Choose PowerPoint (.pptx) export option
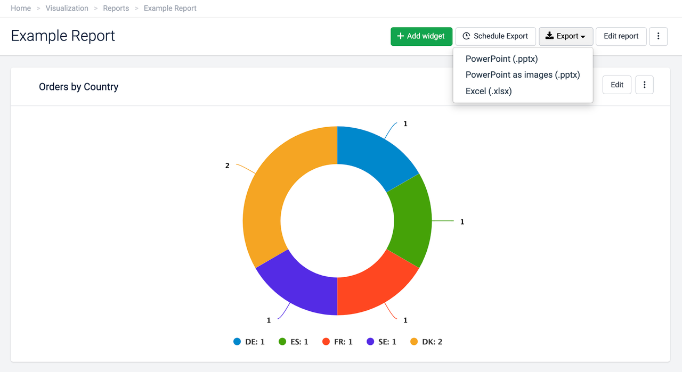The height and width of the screenshot is (372, 682). [x=501, y=59]
